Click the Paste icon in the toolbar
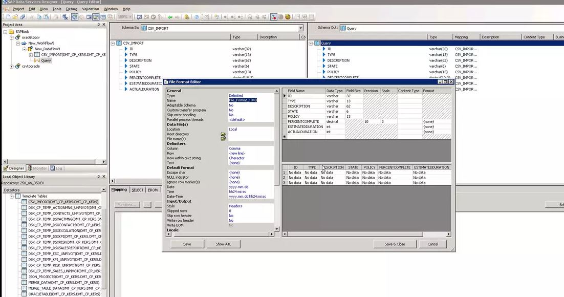 pyautogui.click(x=47, y=17)
